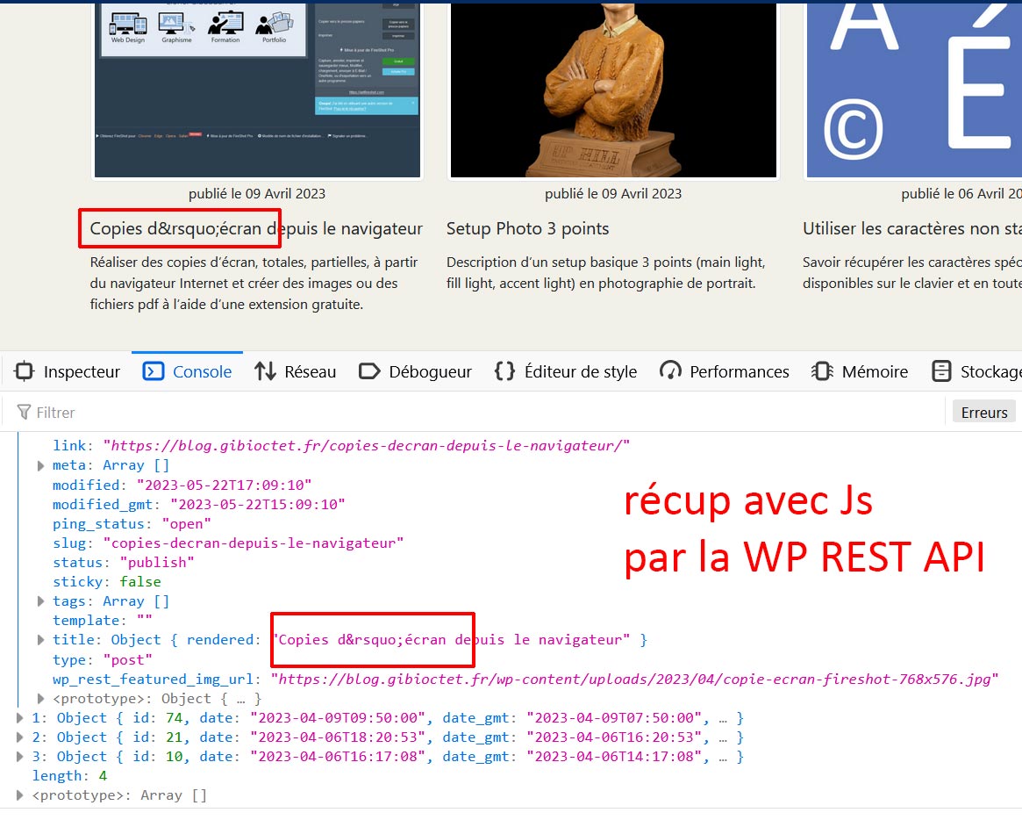
Task: Switch to the Performances tab
Action: pyautogui.click(x=725, y=371)
